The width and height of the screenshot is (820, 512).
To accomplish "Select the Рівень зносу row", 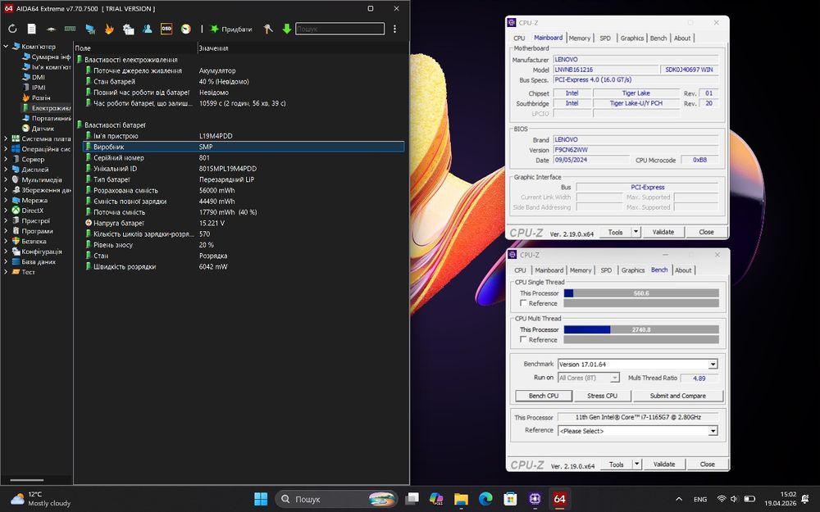I will 244,245.
